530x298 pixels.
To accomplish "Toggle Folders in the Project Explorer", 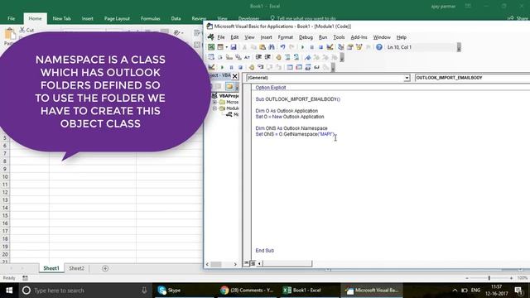I will (x=229, y=86).
